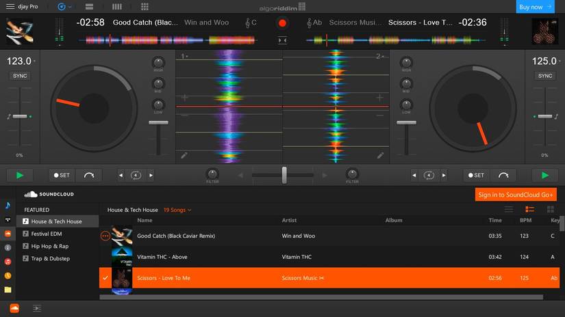
Task: Open the left deck BPM 123.0 dropdown
Action: (34, 61)
